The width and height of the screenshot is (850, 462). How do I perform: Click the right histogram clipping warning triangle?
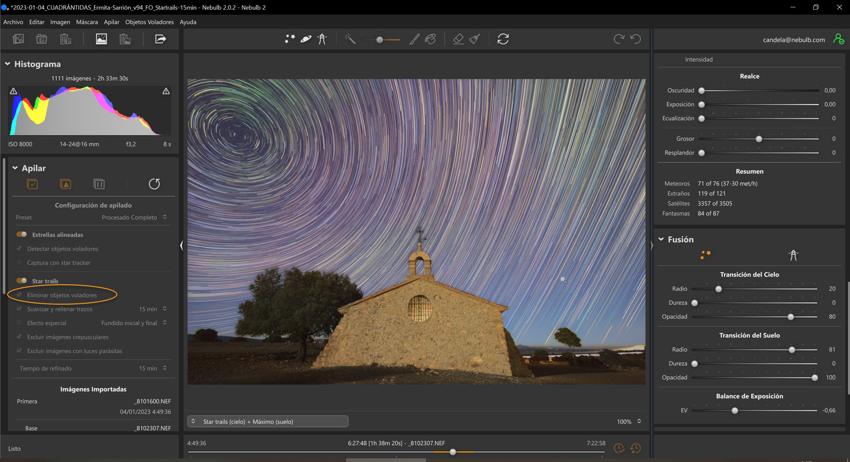(166, 91)
